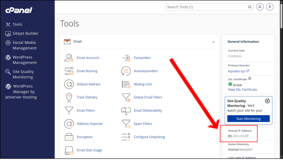The height and width of the screenshot is (165, 283).
Task: Click the Email Accounts icon
Action: point(69,58)
